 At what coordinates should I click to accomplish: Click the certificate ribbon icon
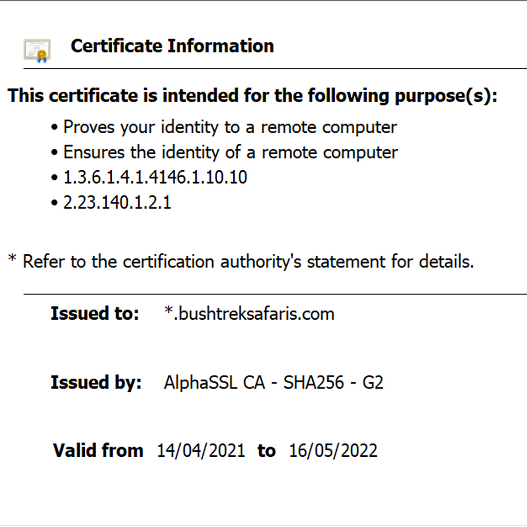pos(37,51)
